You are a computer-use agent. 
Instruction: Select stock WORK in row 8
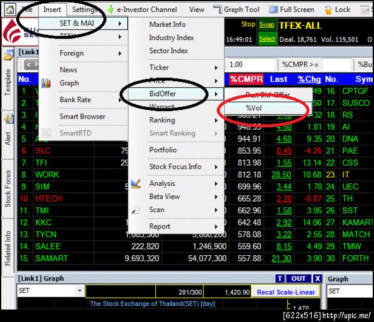[47, 175]
